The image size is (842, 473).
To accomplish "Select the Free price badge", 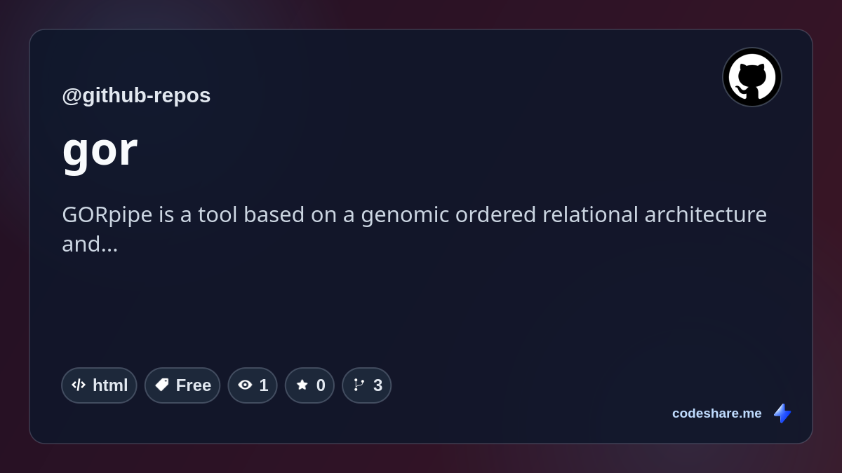I will [x=182, y=385].
